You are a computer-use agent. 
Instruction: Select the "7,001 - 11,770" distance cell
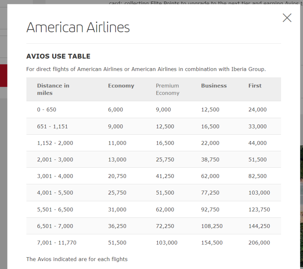point(57,243)
